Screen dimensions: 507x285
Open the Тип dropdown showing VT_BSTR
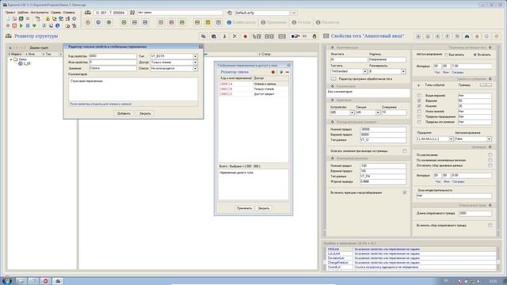click(195, 56)
